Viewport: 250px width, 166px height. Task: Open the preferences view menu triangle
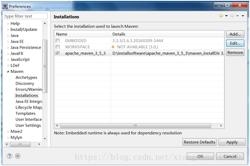[243, 16]
